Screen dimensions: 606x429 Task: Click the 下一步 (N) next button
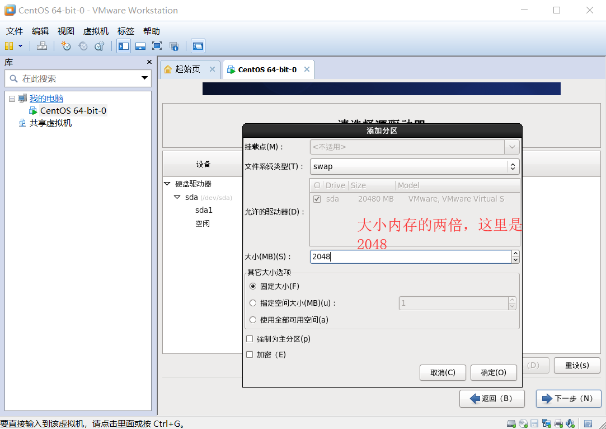[x=569, y=398]
